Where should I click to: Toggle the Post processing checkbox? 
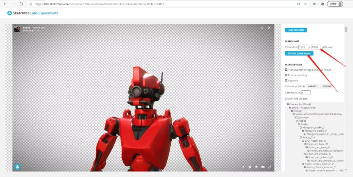286,75
